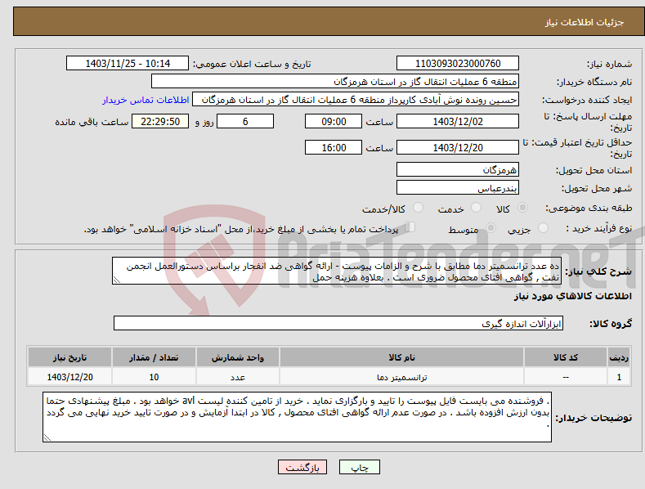Screen dimensions: 645x489
Task: Click the بازگشت (back) button
Action: click(302, 467)
